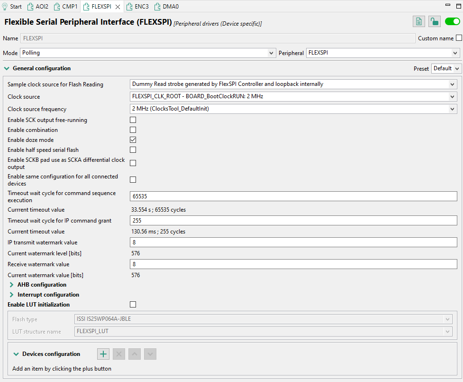
Task: Switch to the ENC3 tab
Action: tap(137, 7)
